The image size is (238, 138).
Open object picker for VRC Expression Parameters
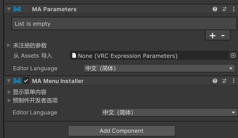pos(233,56)
